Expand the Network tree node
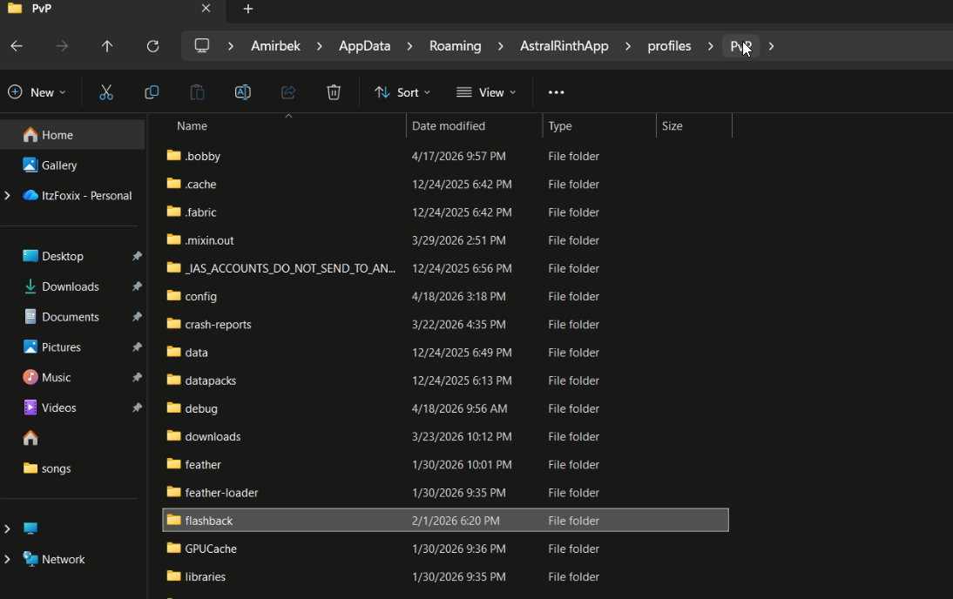The height and width of the screenshot is (599, 953). (7, 559)
